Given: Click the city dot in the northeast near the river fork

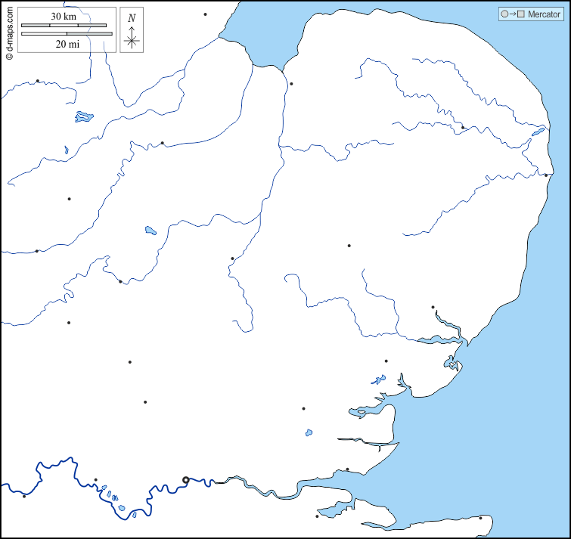Looking at the screenshot, I should click(463, 128).
